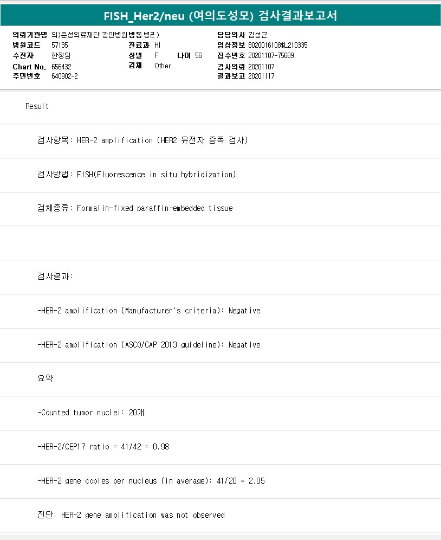The width and height of the screenshot is (441, 540).
Task: Click the ASCO/CAP 2013 guideline result line
Action: [149, 345]
